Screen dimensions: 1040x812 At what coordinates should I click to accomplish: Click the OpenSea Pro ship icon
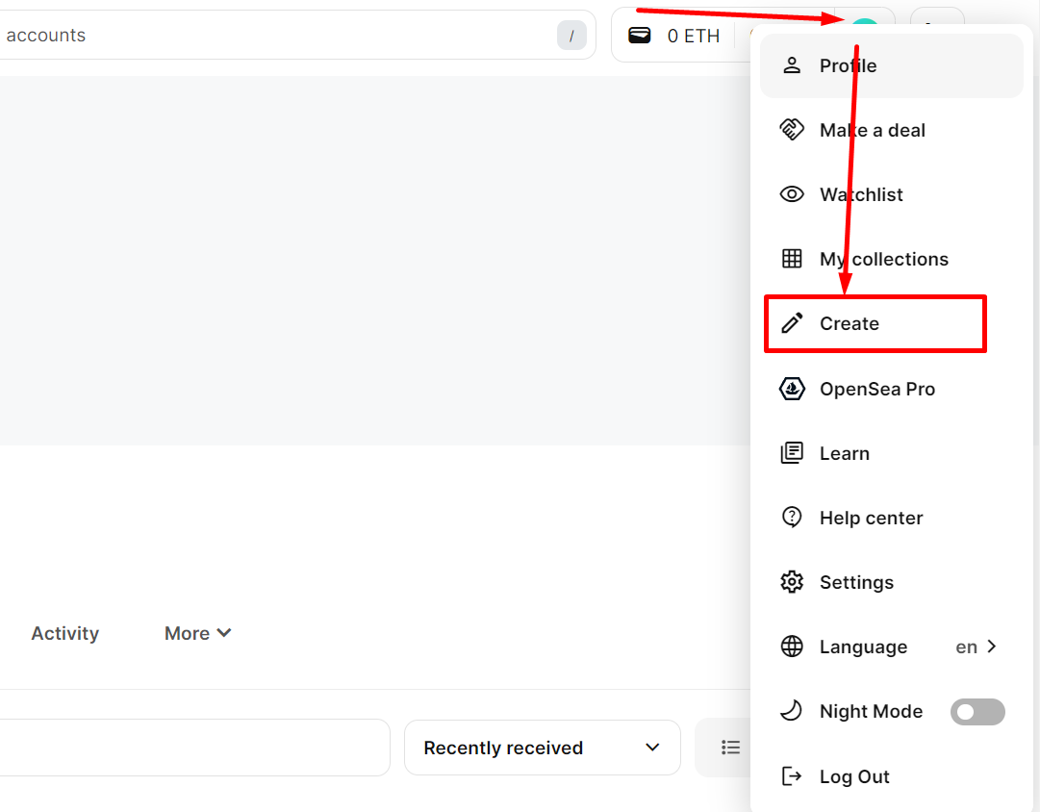pos(792,389)
